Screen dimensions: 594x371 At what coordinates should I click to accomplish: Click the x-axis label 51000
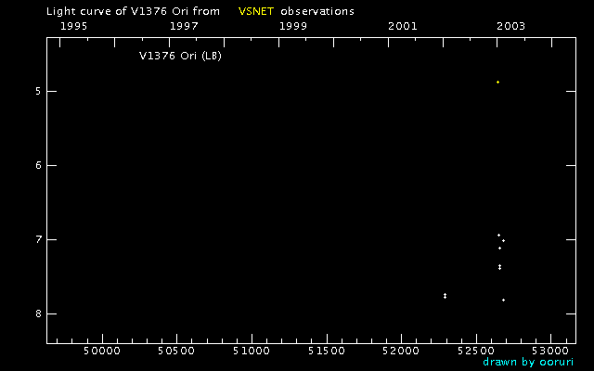click(252, 351)
